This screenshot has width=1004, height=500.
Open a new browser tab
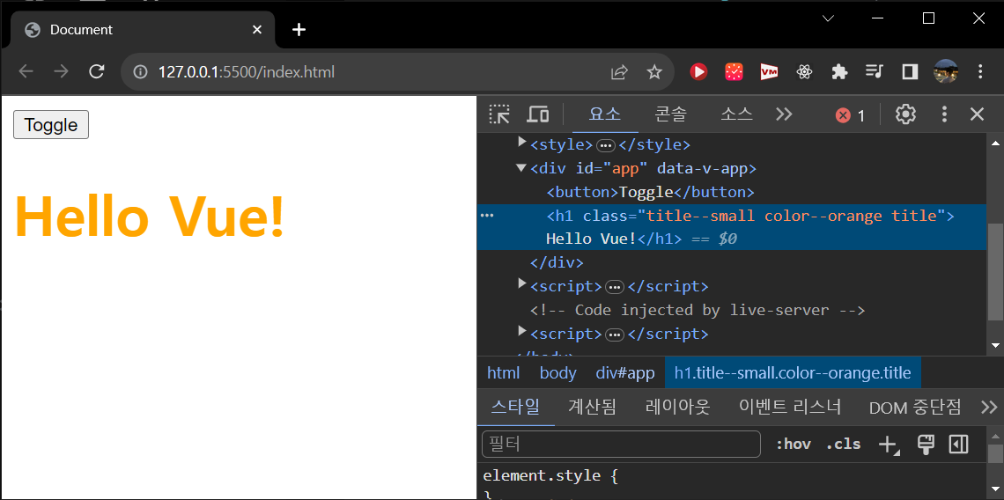pos(299,29)
